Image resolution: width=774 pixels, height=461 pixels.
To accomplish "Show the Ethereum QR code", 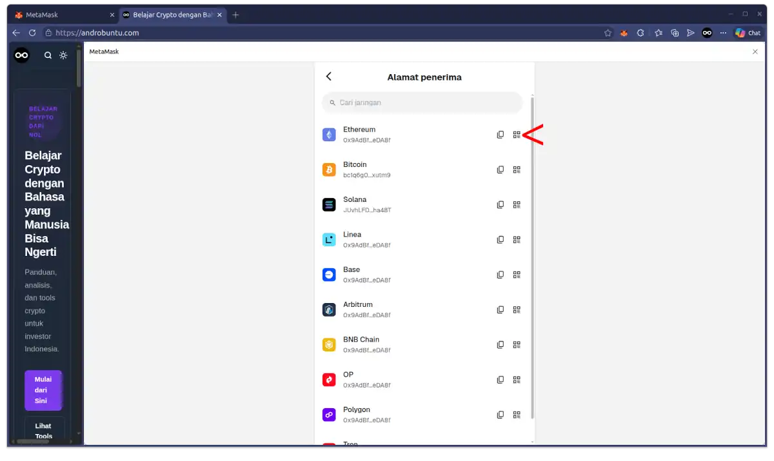I will point(517,135).
